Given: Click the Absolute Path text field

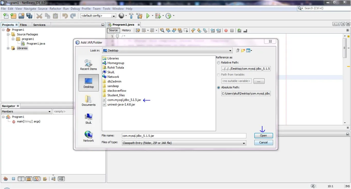Looking at the screenshot, I should click(246, 93).
